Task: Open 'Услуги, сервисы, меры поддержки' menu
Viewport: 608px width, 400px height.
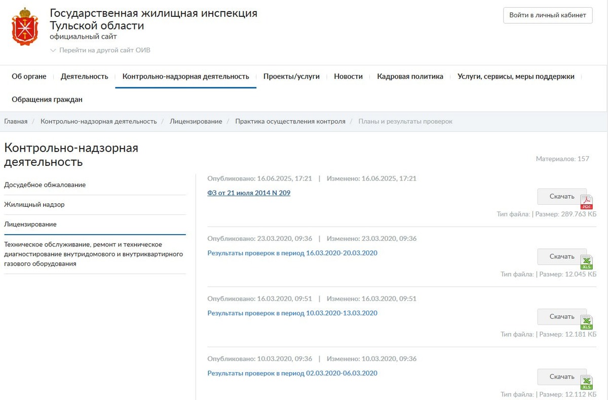Action: coord(516,77)
